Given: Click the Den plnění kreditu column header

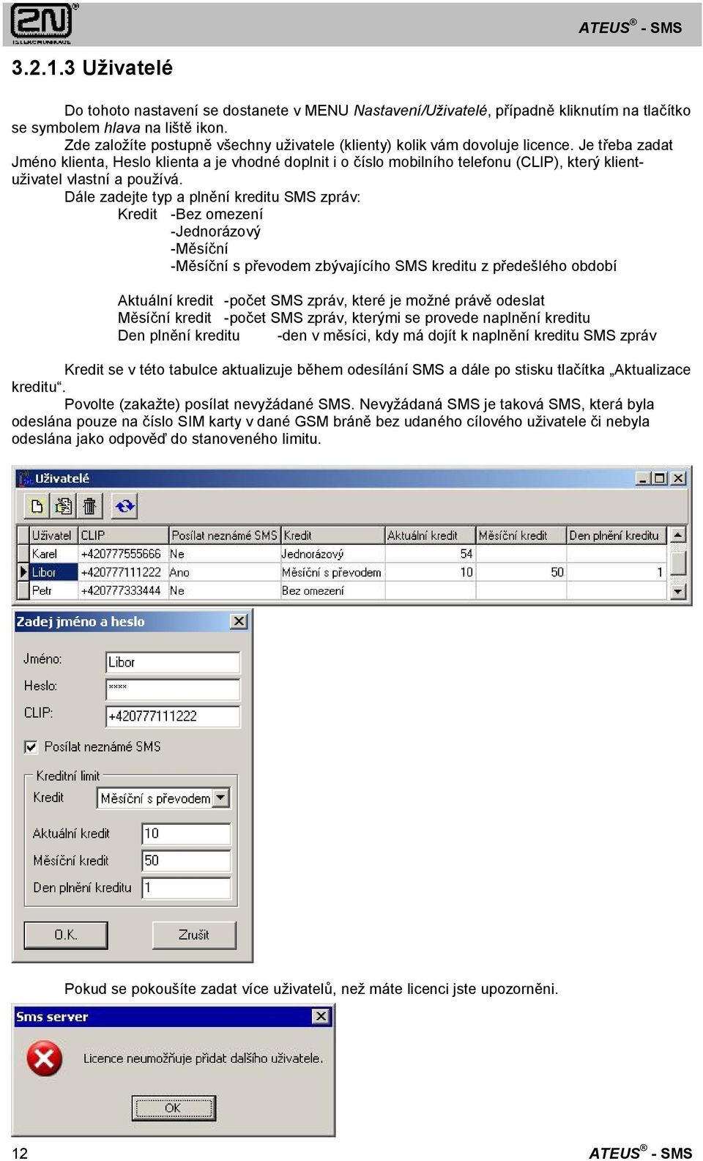Looking at the screenshot, I should point(617,535).
